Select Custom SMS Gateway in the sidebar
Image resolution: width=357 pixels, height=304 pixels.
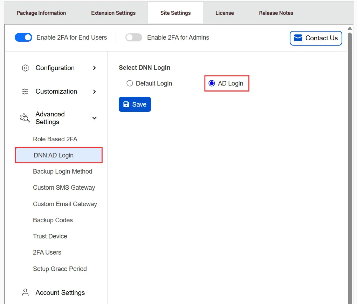click(x=64, y=188)
